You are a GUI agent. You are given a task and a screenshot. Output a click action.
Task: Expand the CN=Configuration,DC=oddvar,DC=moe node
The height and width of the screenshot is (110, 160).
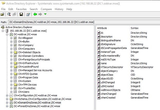click(x=7, y=95)
